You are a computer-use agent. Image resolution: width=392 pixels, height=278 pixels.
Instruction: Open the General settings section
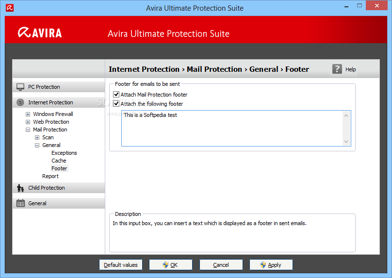(x=59, y=203)
